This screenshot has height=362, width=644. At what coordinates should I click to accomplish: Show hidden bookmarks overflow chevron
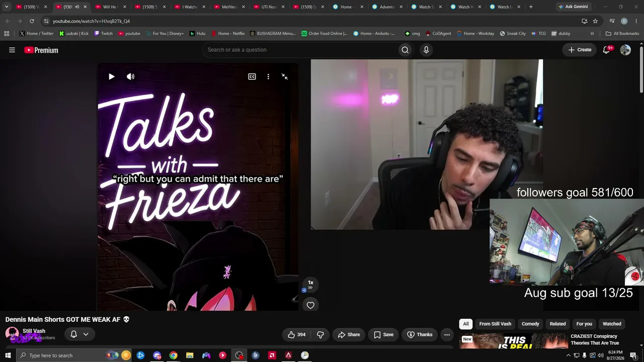click(592, 34)
